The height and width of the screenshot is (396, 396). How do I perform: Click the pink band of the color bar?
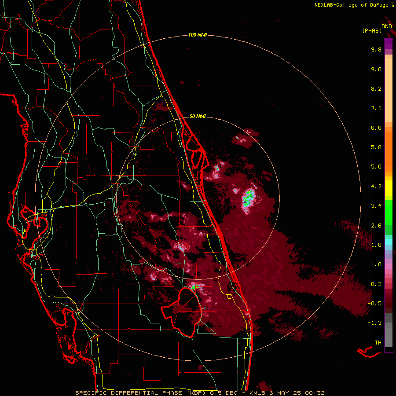tap(389, 267)
